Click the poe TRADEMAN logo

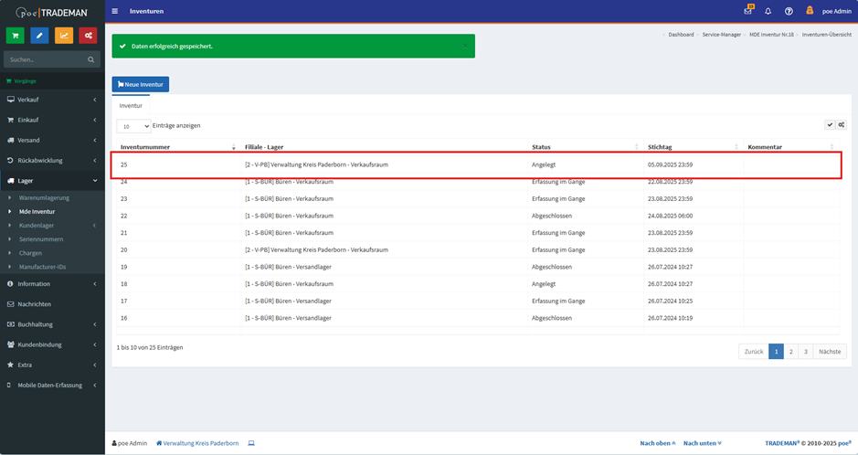coord(52,12)
